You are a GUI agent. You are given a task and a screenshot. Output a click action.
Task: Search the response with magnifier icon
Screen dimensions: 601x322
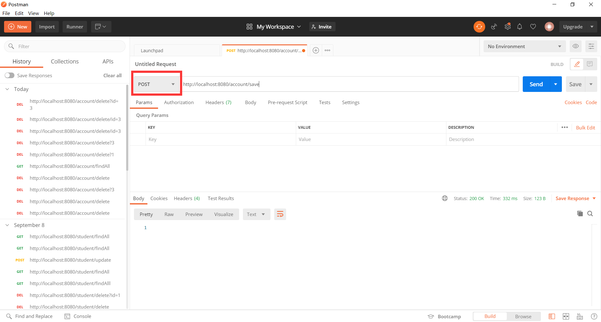(x=590, y=214)
